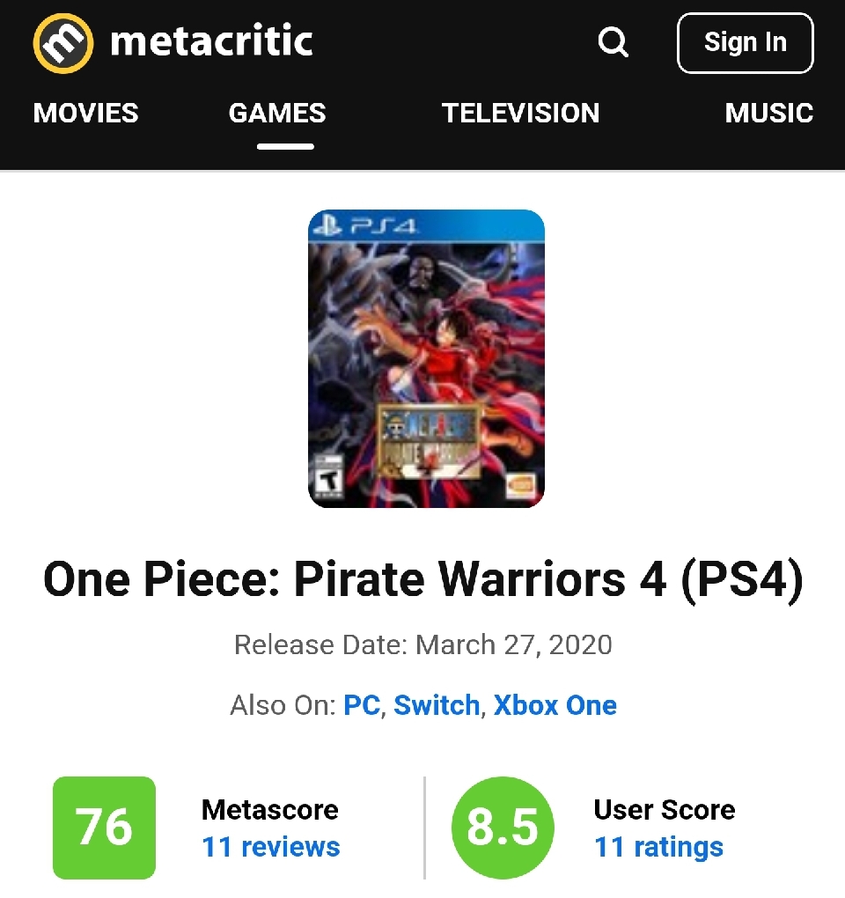Click the metacritic wordmark text

pyautogui.click(x=211, y=42)
